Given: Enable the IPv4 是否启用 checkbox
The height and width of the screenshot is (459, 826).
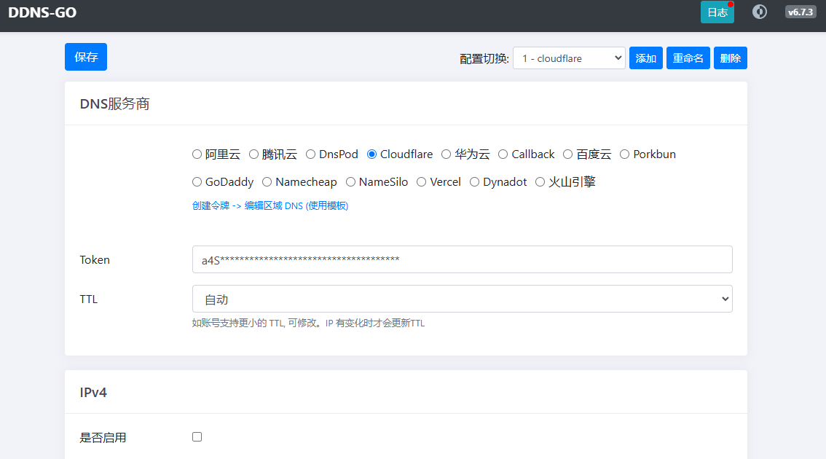Looking at the screenshot, I should 197,437.
